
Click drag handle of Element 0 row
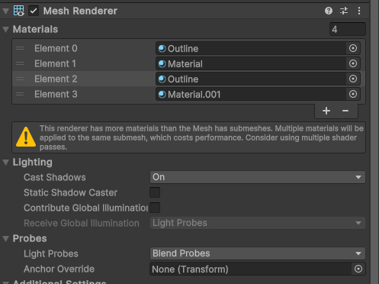(x=20, y=48)
